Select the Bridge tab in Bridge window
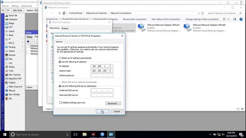The width and height of the screenshot is (246, 138). click(x=29, y=37)
